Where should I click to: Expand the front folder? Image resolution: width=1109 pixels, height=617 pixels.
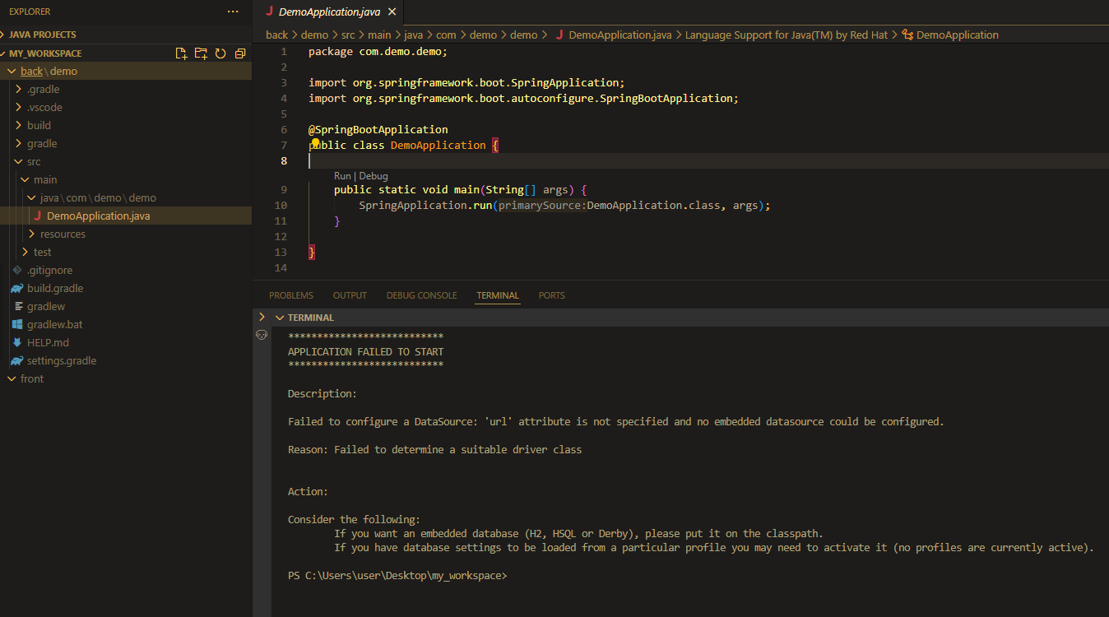tap(12, 379)
